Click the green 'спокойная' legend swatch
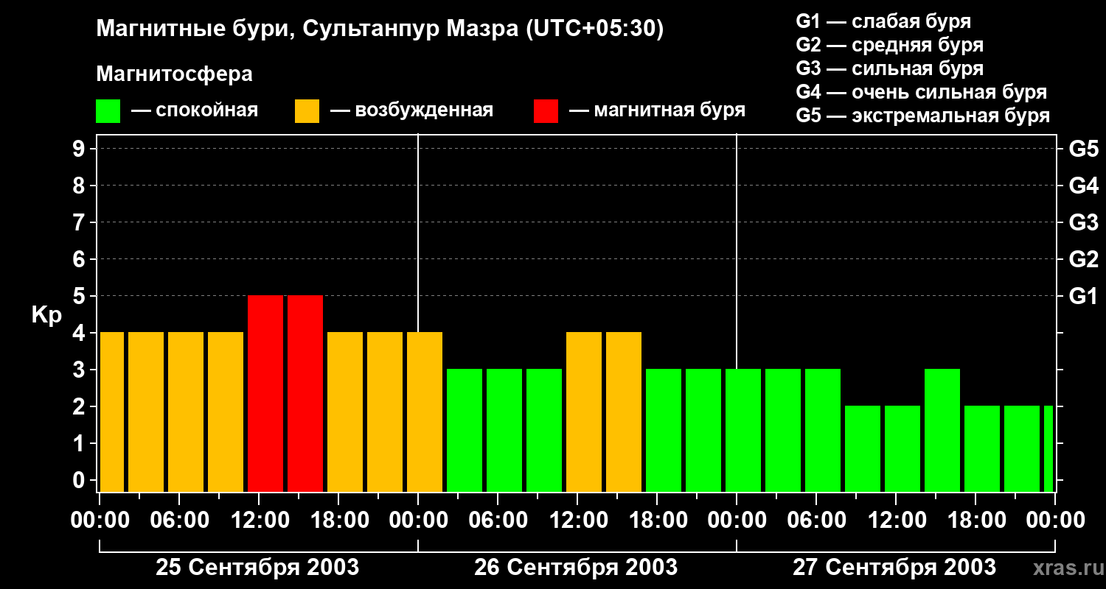Viewport: 1106px width, 589px height. tap(108, 111)
